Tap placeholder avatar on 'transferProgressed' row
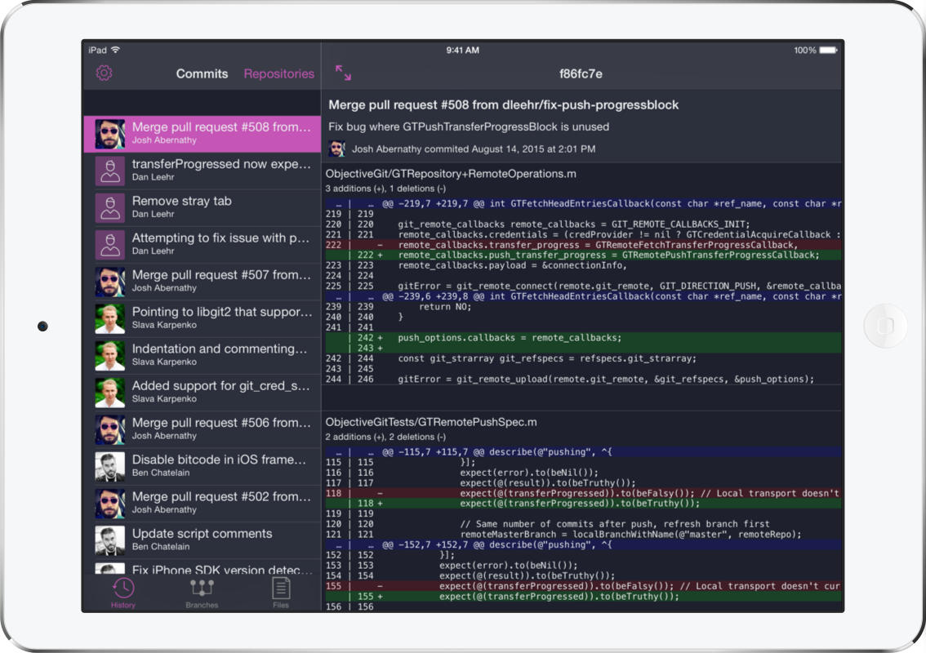This screenshot has width=926, height=653. (x=110, y=171)
